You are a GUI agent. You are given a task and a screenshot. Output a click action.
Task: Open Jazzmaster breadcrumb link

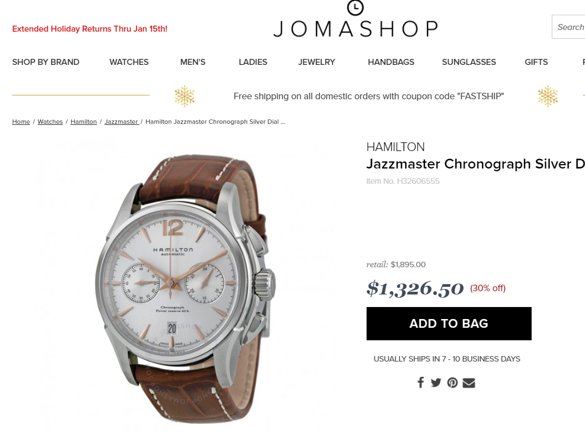(x=121, y=122)
